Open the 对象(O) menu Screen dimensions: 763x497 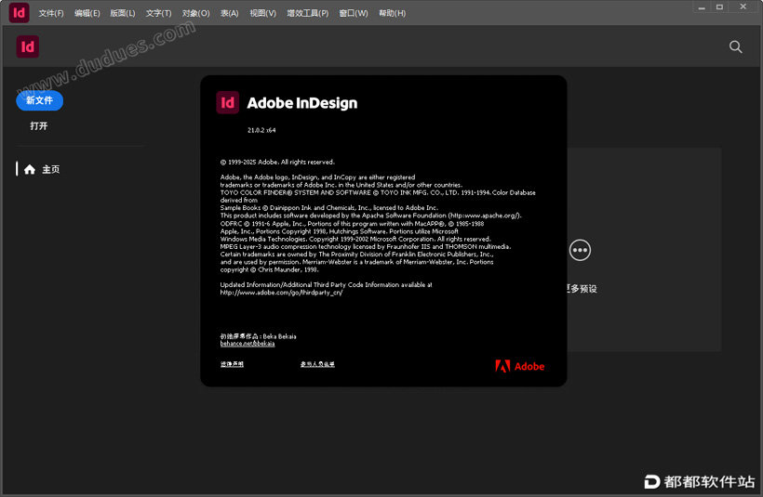click(x=196, y=13)
